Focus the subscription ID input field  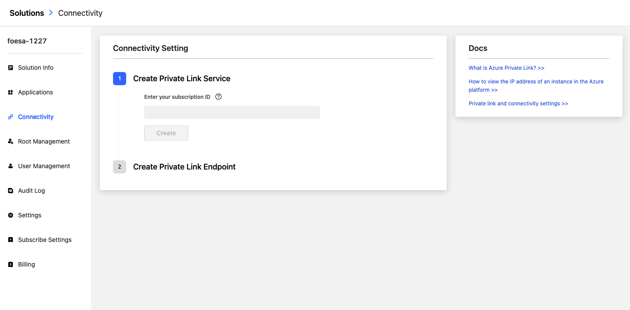232,112
